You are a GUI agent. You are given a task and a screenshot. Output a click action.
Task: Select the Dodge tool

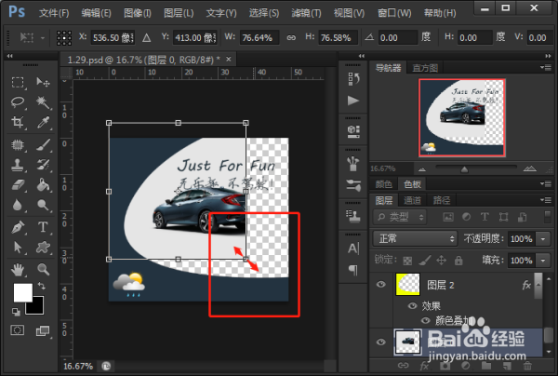(x=43, y=205)
